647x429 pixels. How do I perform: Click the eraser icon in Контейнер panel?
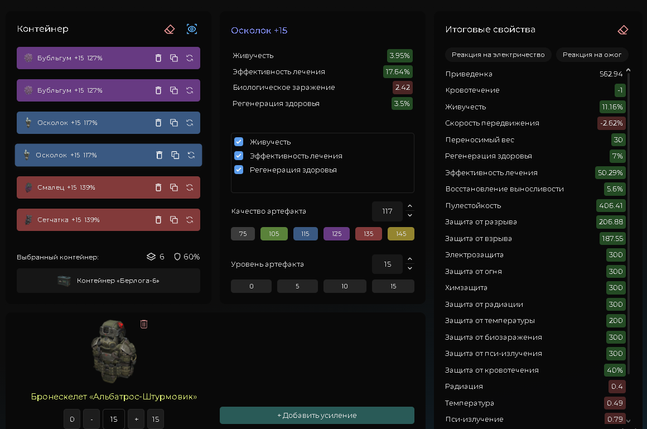[x=170, y=29]
